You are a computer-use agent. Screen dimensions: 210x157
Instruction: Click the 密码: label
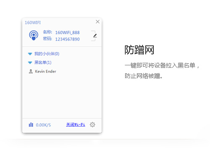coord(47,39)
